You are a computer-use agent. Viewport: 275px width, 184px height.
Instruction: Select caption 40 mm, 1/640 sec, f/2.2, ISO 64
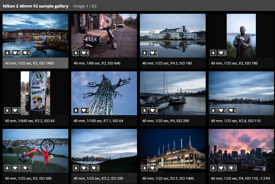pyautogui.click(x=30, y=121)
